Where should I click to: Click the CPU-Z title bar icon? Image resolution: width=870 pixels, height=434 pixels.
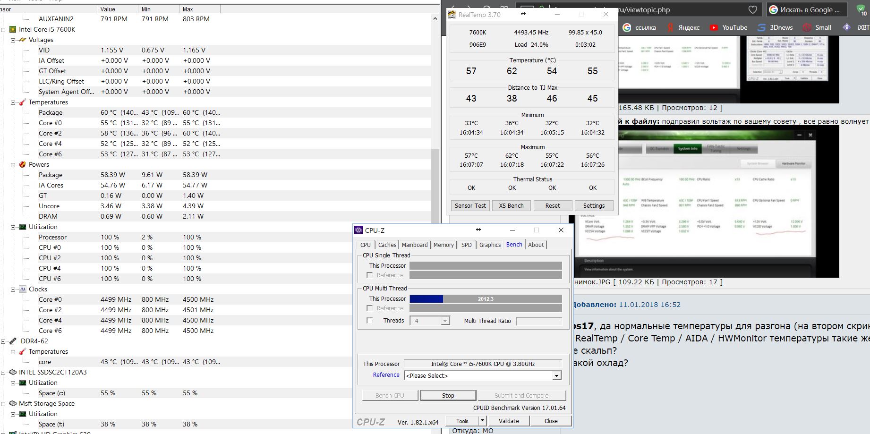359,230
